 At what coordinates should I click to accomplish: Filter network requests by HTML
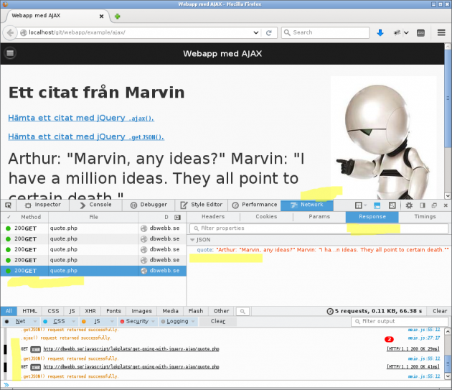[x=29, y=311]
